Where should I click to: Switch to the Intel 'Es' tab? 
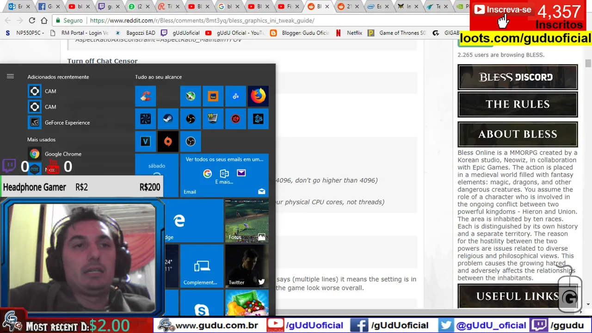point(378,6)
